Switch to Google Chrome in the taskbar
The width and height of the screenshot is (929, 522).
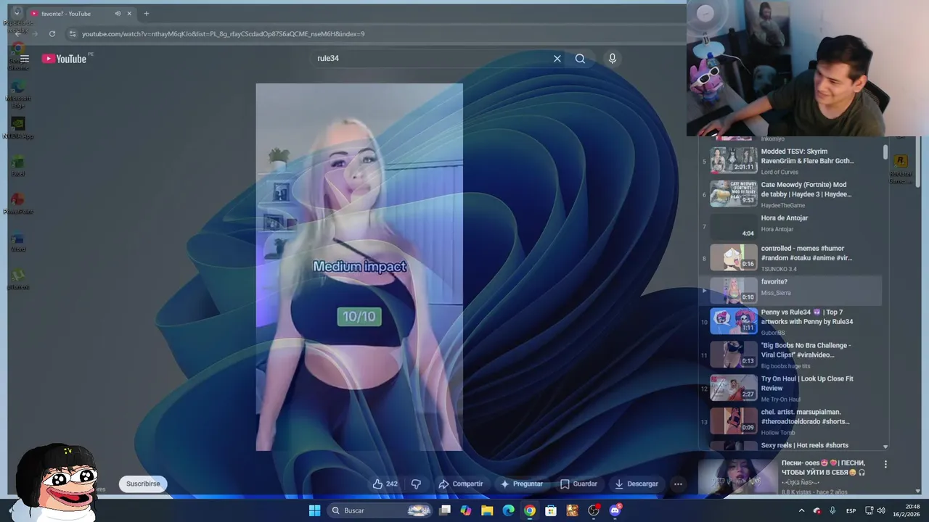coord(530,510)
